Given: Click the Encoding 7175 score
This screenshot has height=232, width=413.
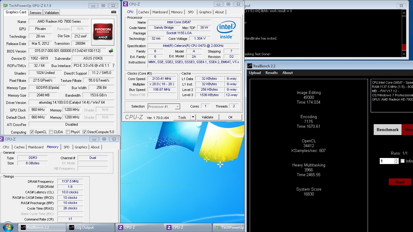Looking at the screenshot, I should (309, 121).
